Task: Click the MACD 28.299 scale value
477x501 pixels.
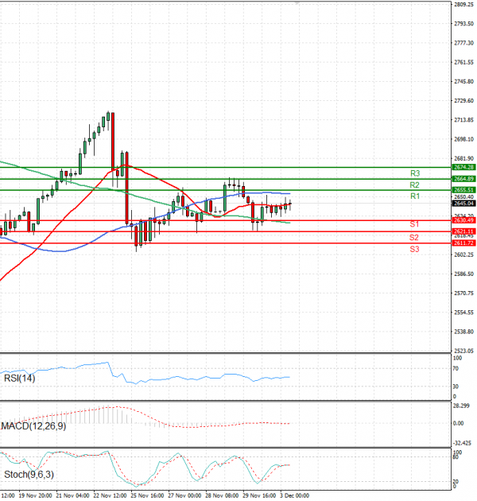Action: point(462,406)
